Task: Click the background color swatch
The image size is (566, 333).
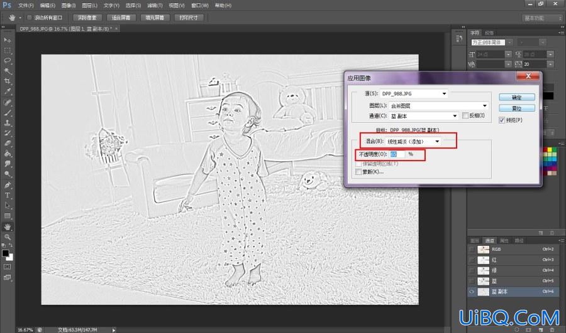Action: pos(11,257)
